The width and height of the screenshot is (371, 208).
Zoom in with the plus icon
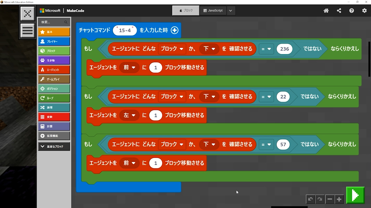[339, 199]
